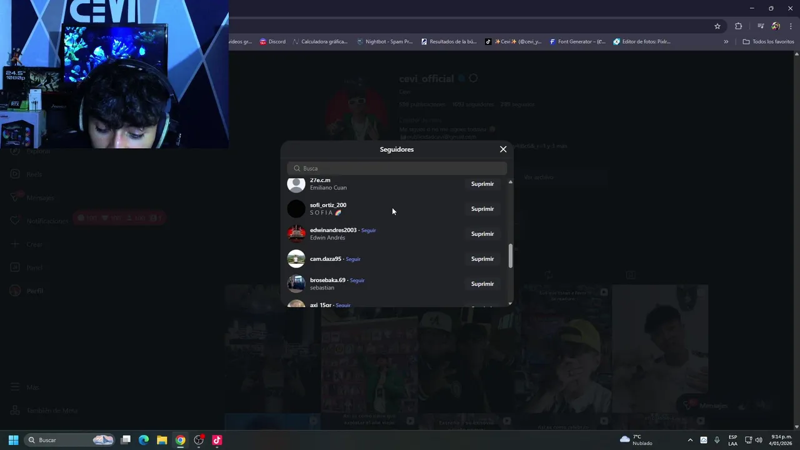Open the cam.daza95 username
Screen dimensions: 800x450
pyautogui.click(x=326, y=259)
